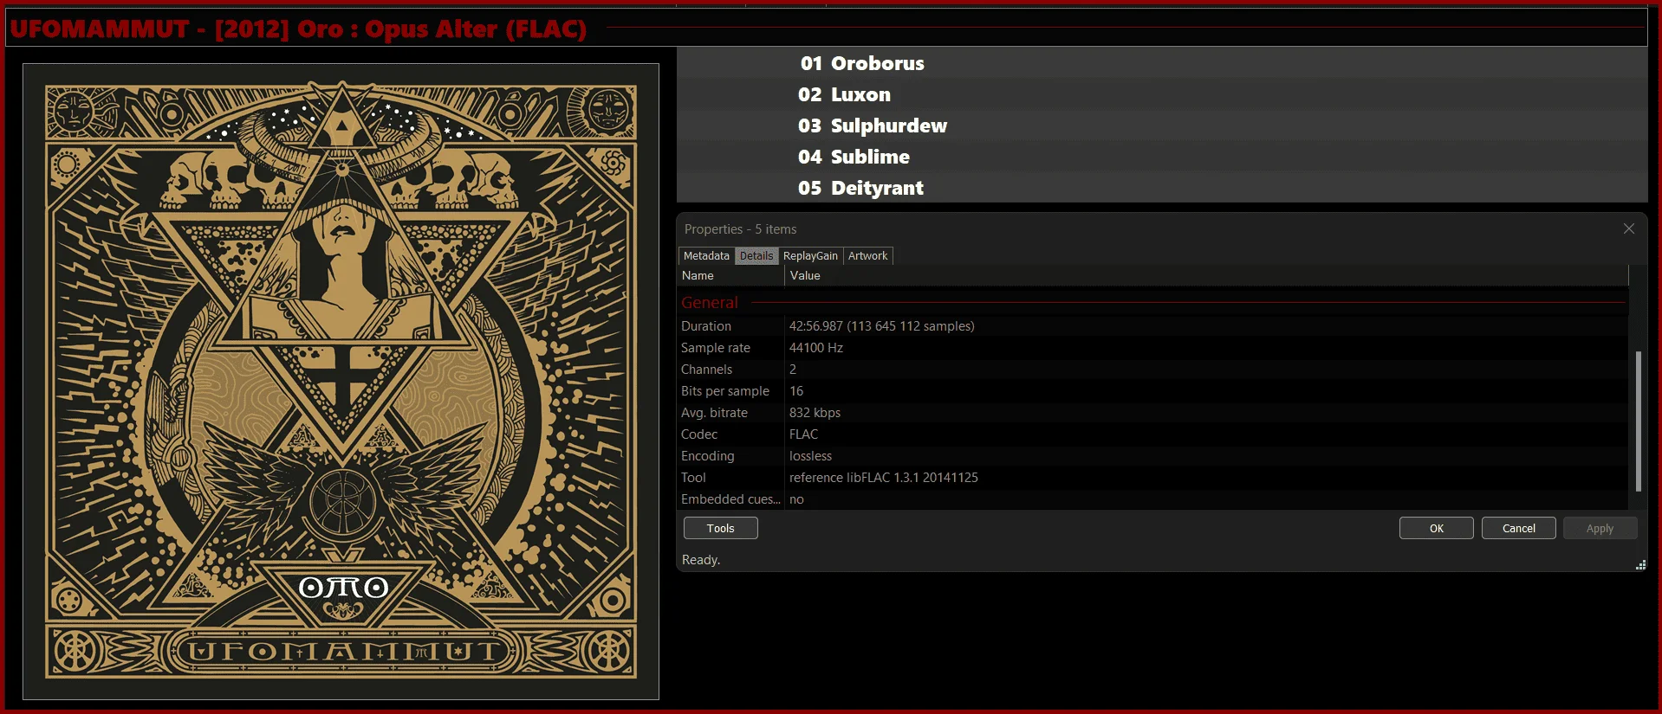Click the General section heading

point(710,302)
